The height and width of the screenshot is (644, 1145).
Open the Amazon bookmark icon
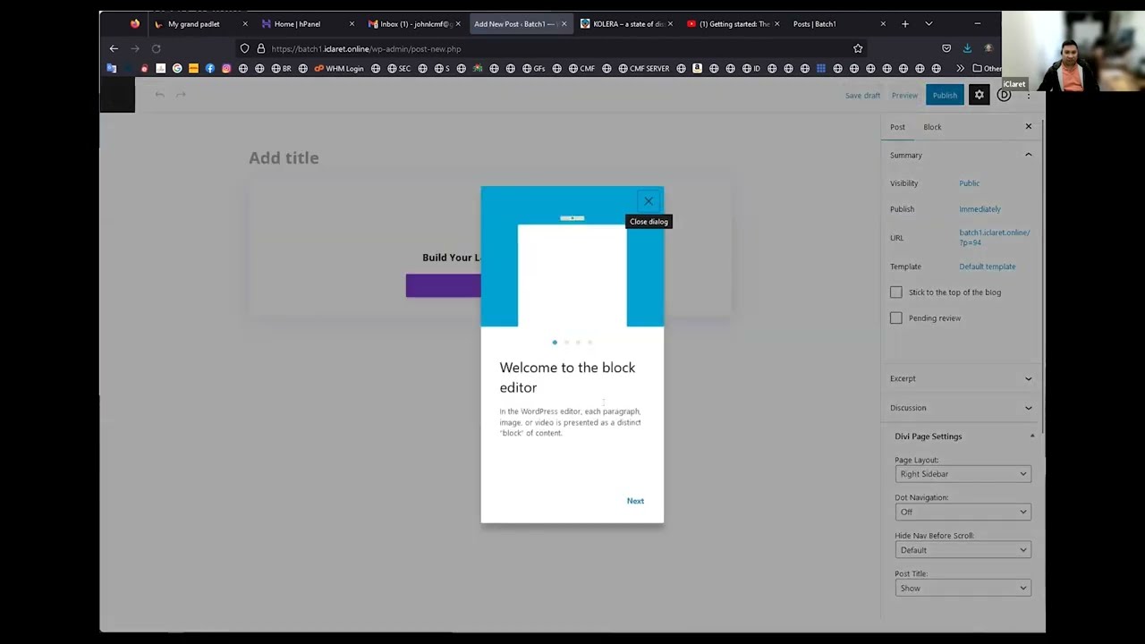[x=697, y=68]
